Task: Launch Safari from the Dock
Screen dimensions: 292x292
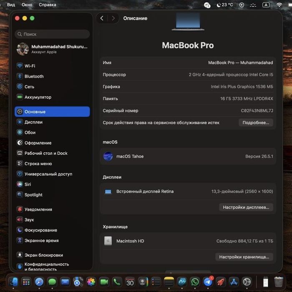Action: (x=39, y=282)
